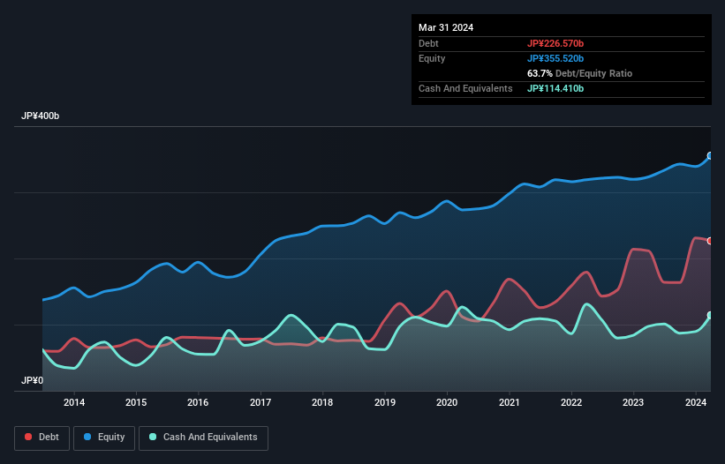Select the 2017 x-axis year label
Image resolution: width=725 pixels, height=464 pixels.
[261, 403]
